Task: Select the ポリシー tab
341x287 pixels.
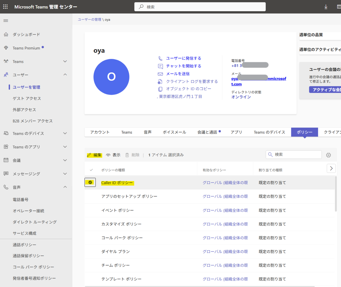Action: point(305,132)
